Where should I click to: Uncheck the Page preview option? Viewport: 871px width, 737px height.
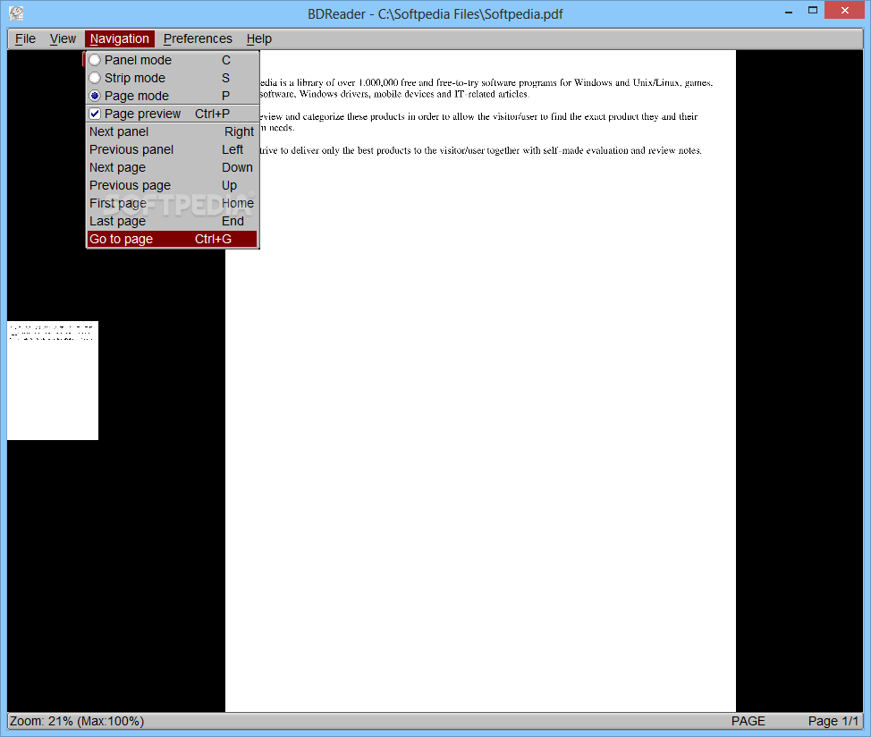coord(172,114)
